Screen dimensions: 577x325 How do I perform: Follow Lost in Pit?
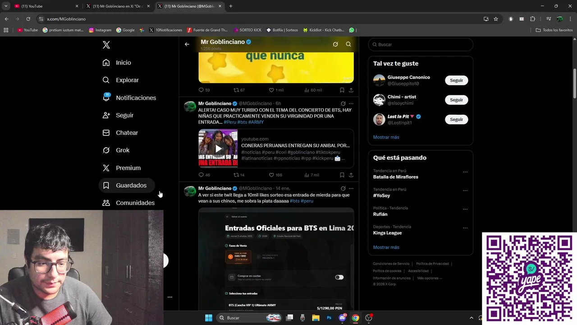456,119
